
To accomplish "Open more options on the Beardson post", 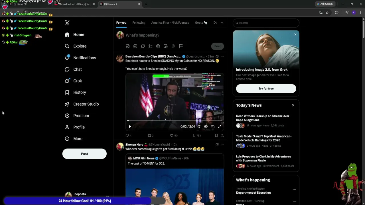I will 222,56.
